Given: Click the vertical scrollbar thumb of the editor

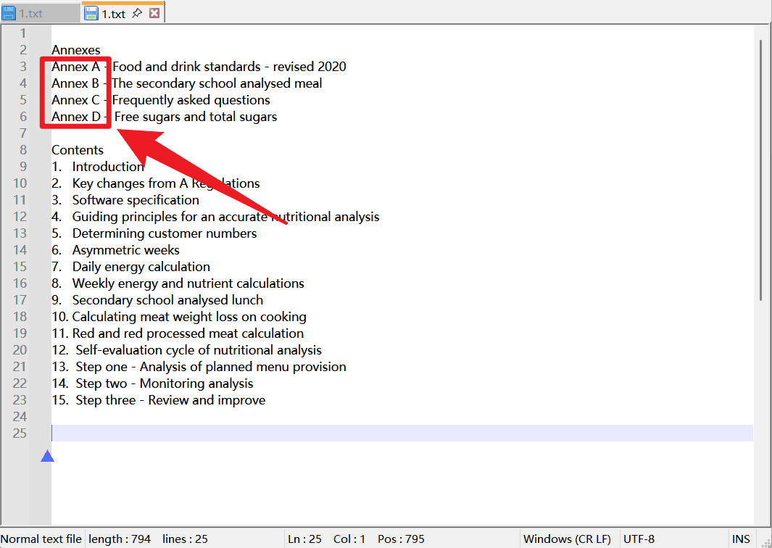Looking at the screenshot, I should 762,170.
